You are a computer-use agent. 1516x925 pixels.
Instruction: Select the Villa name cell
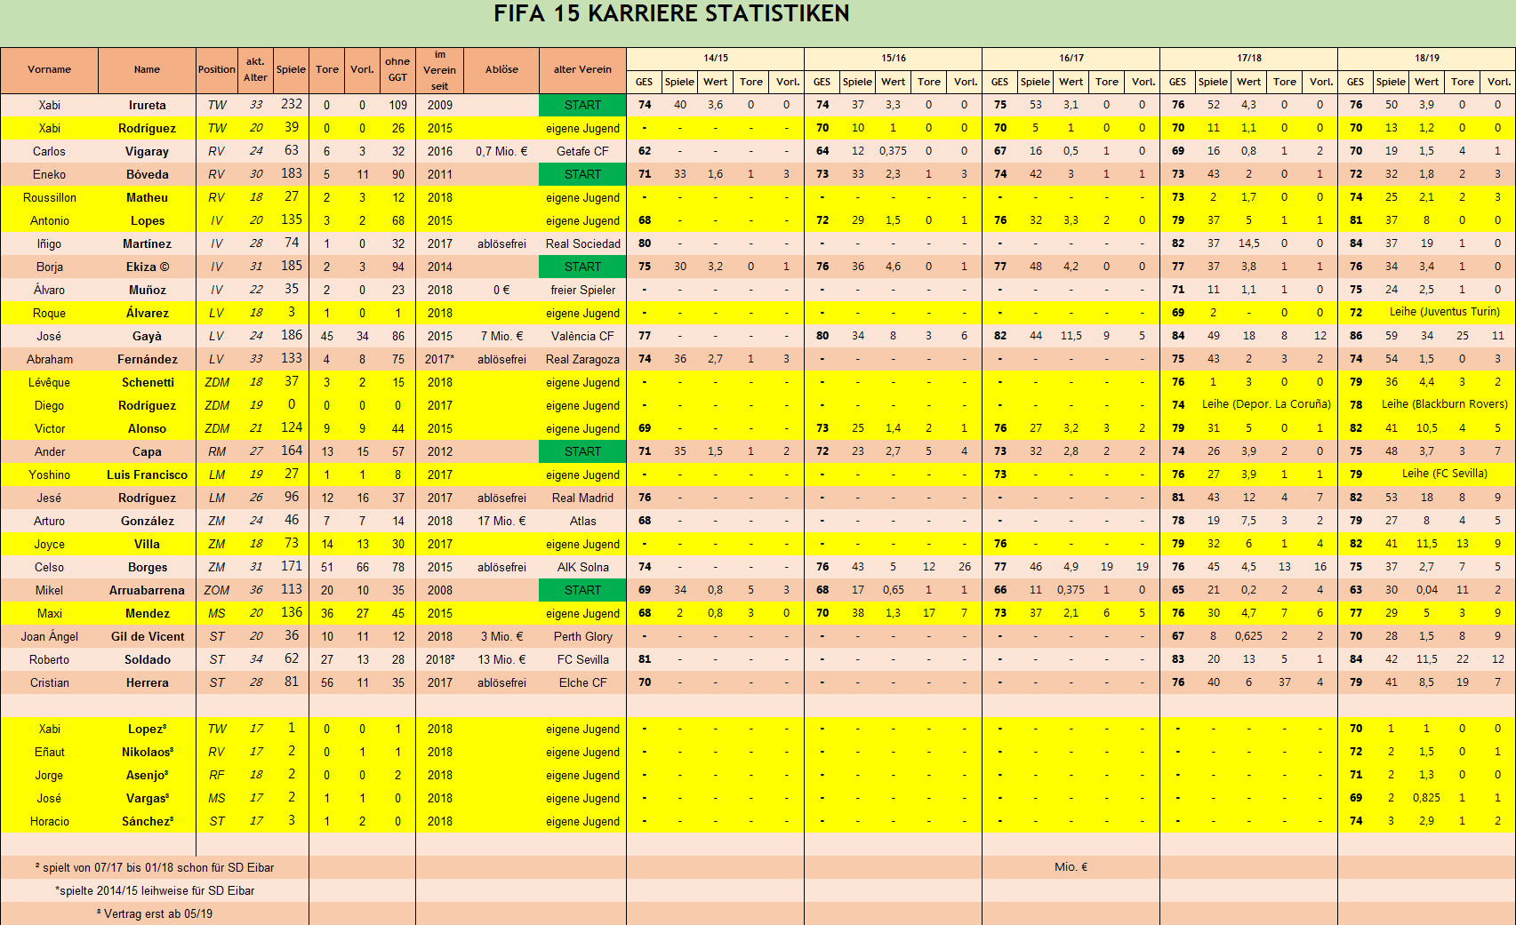click(x=148, y=544)
